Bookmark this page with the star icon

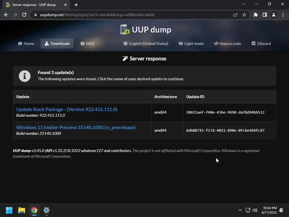(244, 15)
